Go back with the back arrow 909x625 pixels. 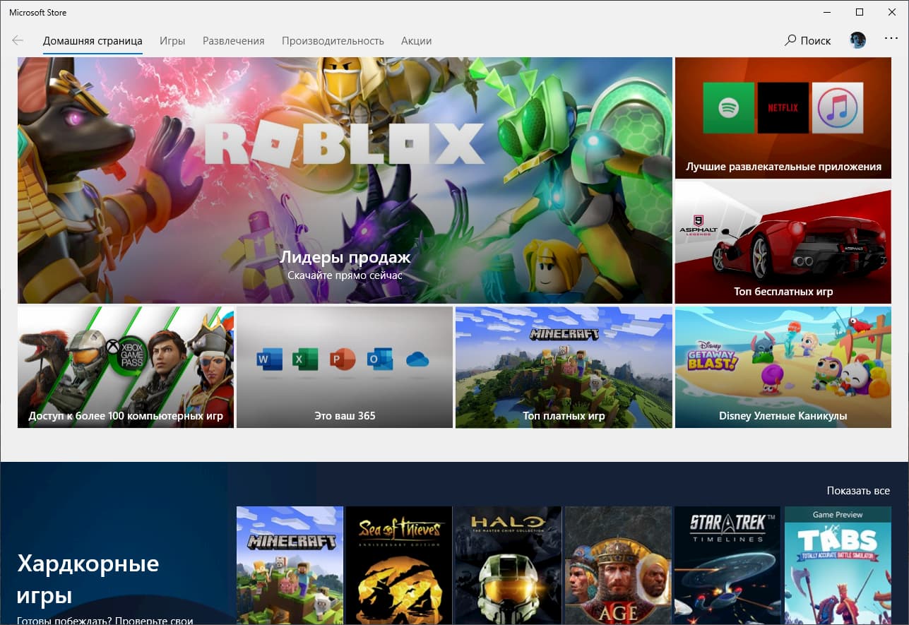18,41
